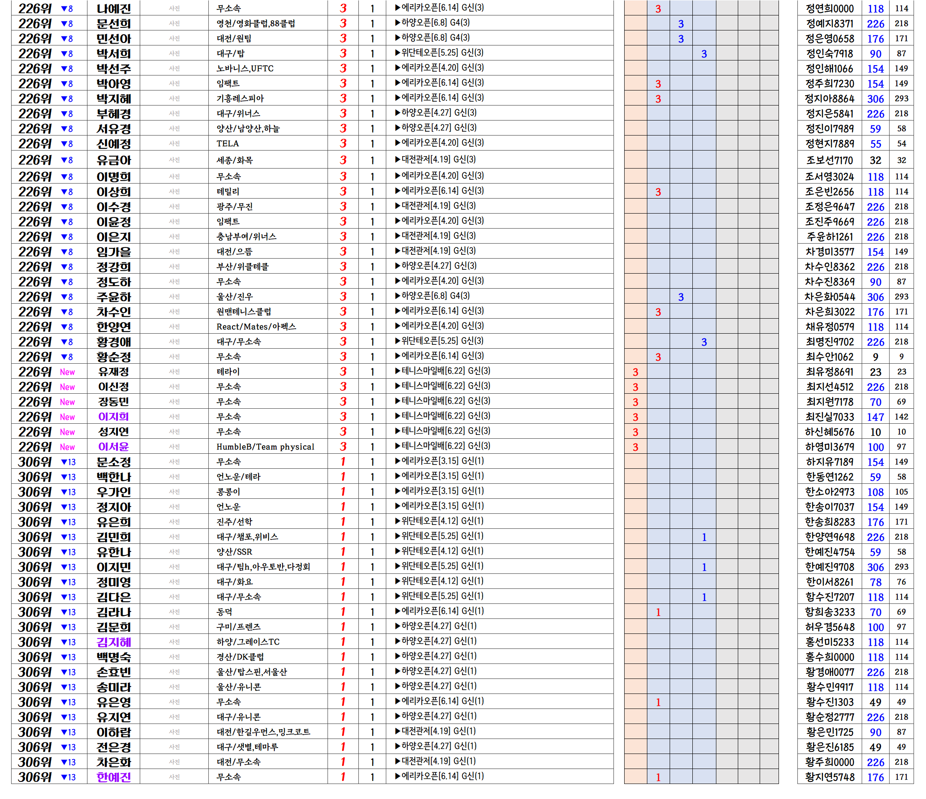
Task: Click the New badge next to 유재정
Action: click(67, 372)
